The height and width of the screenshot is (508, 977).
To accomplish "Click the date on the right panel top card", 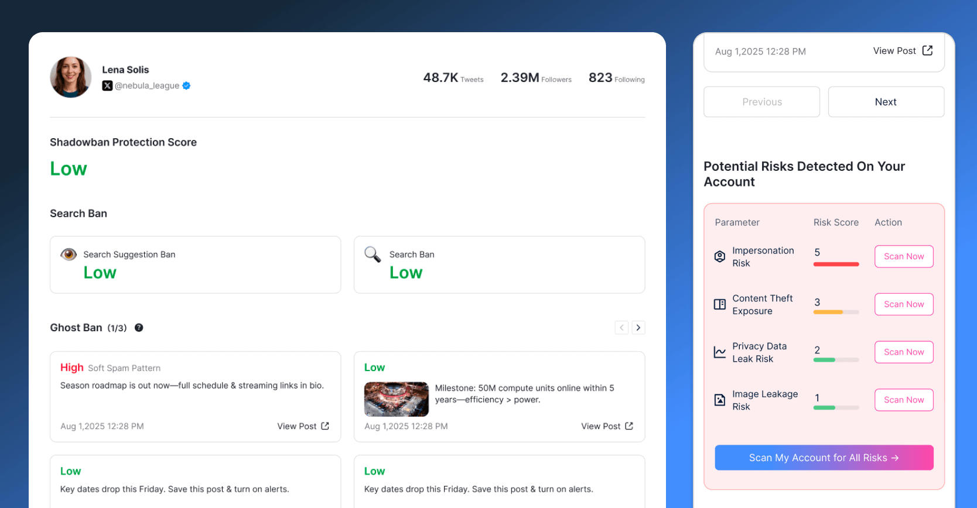I will pos(760,52).
